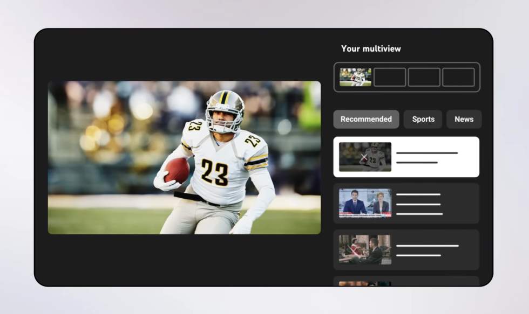Screen dimensions: 529x314
Task: Click the highlighted football card's title lines
Action: click(426, 157)
